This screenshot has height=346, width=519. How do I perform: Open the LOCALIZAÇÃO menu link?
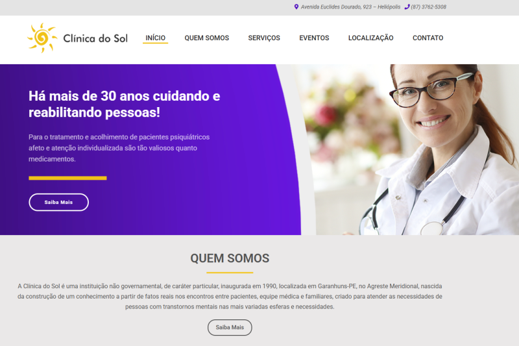coord(370,38)
